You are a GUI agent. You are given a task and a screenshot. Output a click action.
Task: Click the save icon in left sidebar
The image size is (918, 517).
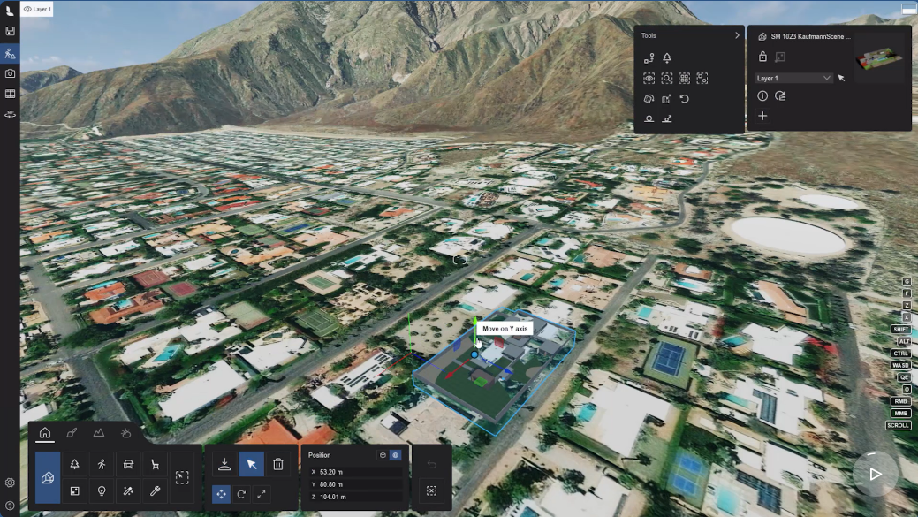click(x=10, y=31)
